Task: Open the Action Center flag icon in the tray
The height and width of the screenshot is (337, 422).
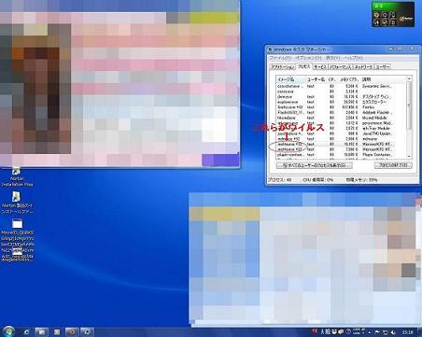Action: point(377,332)
